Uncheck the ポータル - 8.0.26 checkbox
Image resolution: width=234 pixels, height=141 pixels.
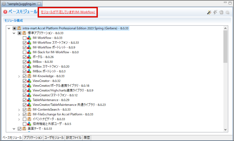pyautogui.click(x=25, y=57)
